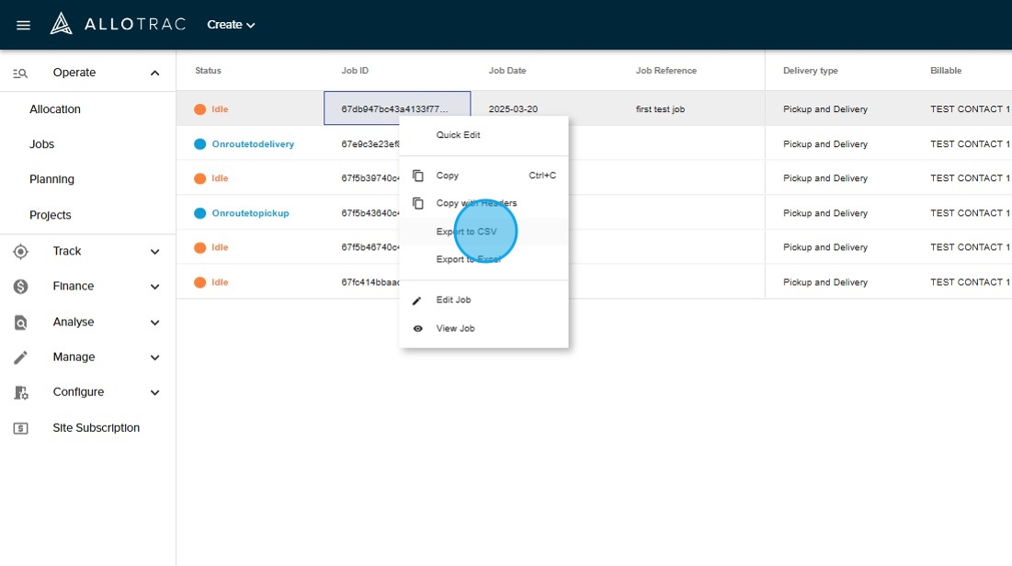1012x566 pixels.
Task: Collapse the Operate section
Action: click(x=154, y=74)
